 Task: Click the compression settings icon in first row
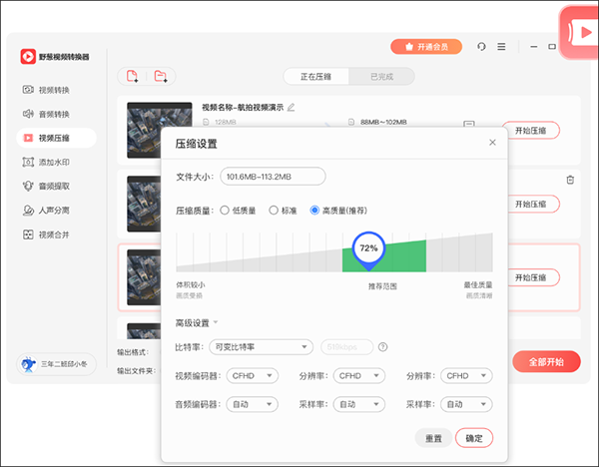(469, 124)
